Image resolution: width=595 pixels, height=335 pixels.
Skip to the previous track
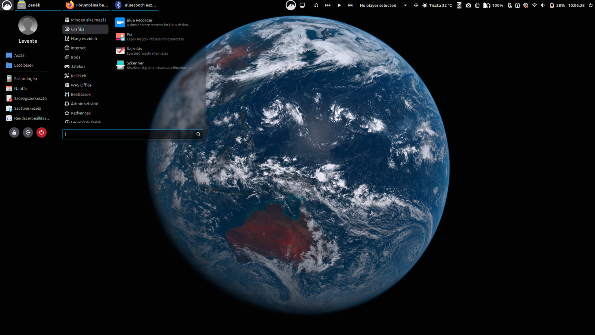click(x=328, y=5)
